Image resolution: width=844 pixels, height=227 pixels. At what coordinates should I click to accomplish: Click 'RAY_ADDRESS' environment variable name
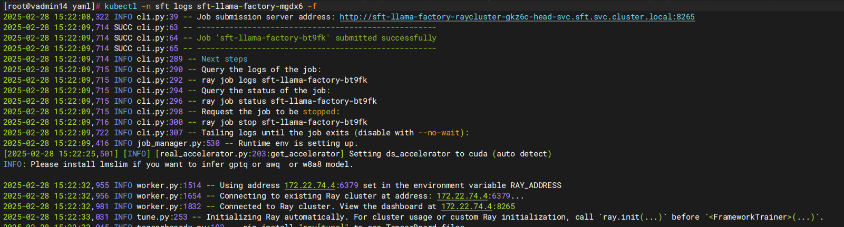click(536, 185)
